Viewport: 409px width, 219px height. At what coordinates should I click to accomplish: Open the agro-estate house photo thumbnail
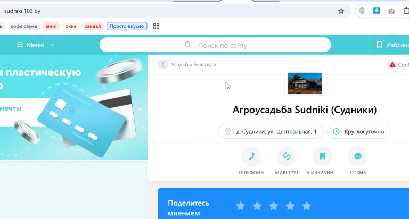click(x=305, y=83)
